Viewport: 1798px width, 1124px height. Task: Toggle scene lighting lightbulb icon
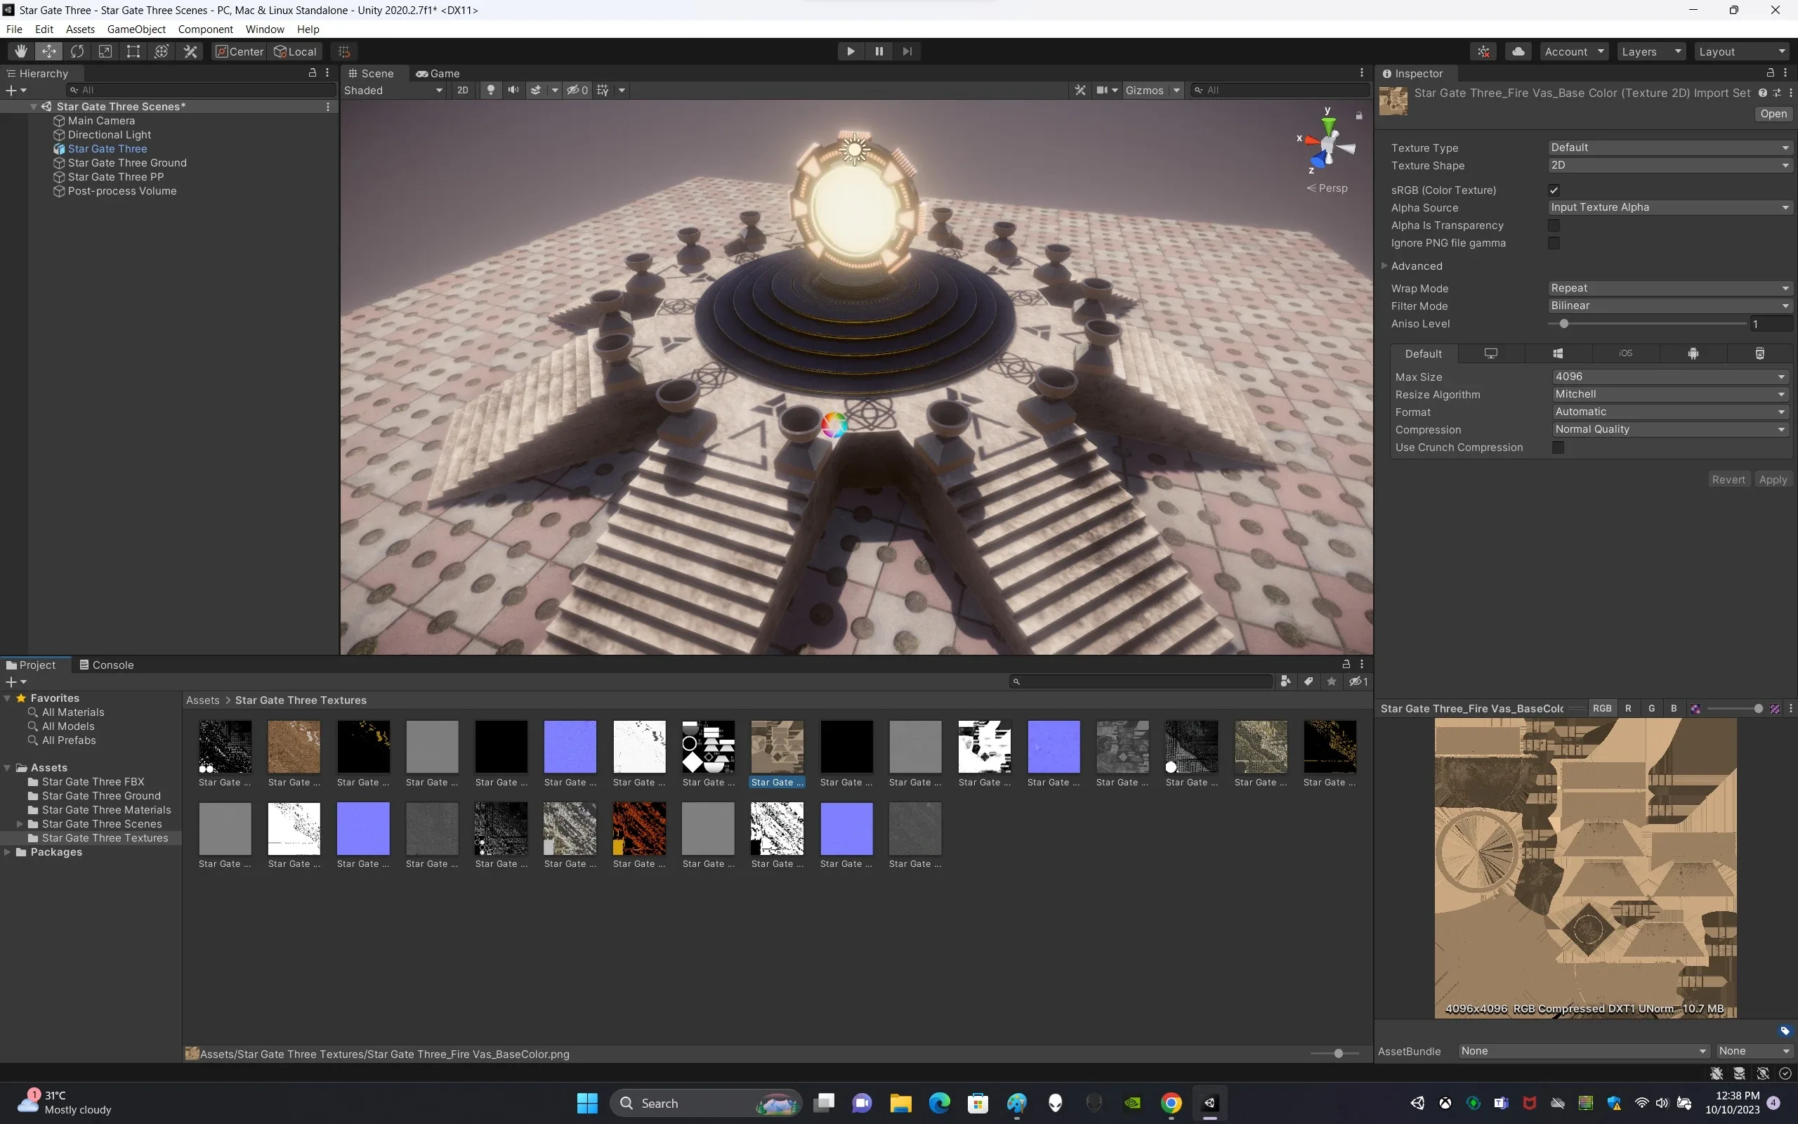pos(490,90)
